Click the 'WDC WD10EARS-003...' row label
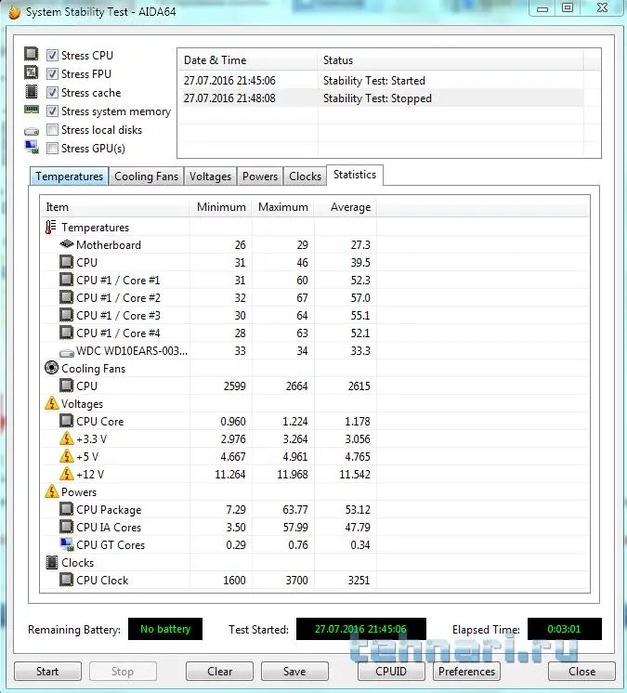 click(x=132, y=350)
